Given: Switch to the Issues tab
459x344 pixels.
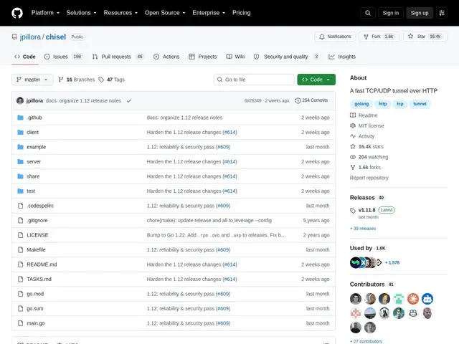Looking at the screenshot, I should 64,57.
